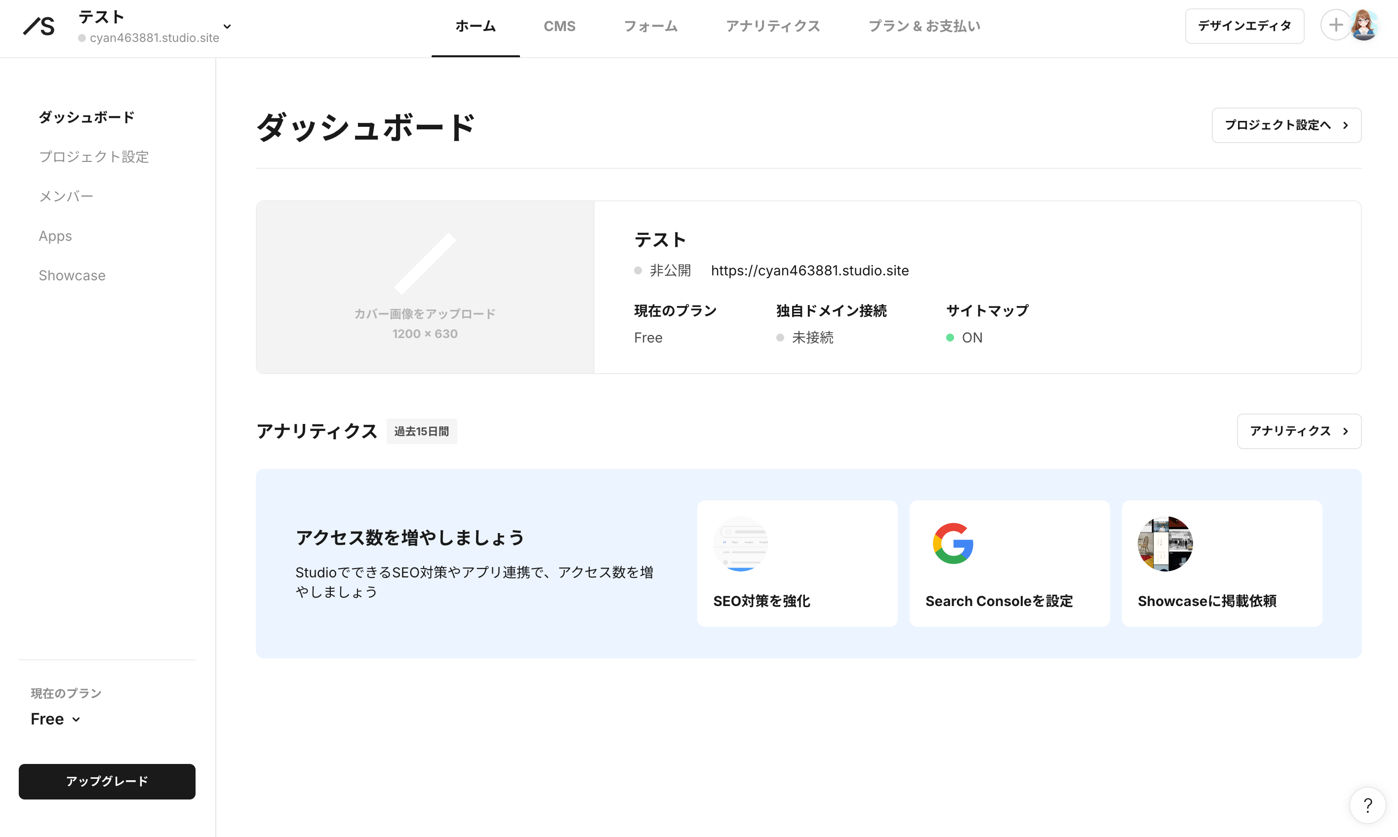Click the プロジェクト設定へ button
1398x837 pixels.
click(1286, 125)
